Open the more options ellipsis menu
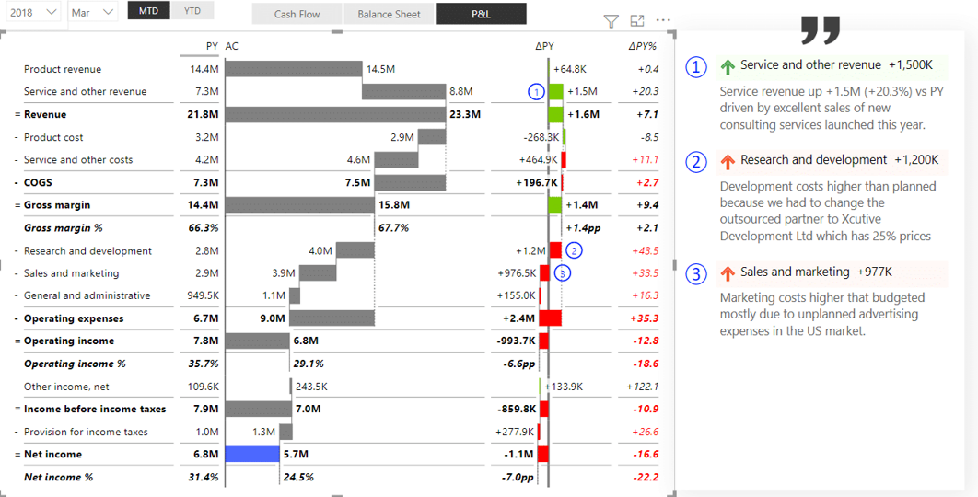Viewport: 978px width, 497px height. coord(664,21)
